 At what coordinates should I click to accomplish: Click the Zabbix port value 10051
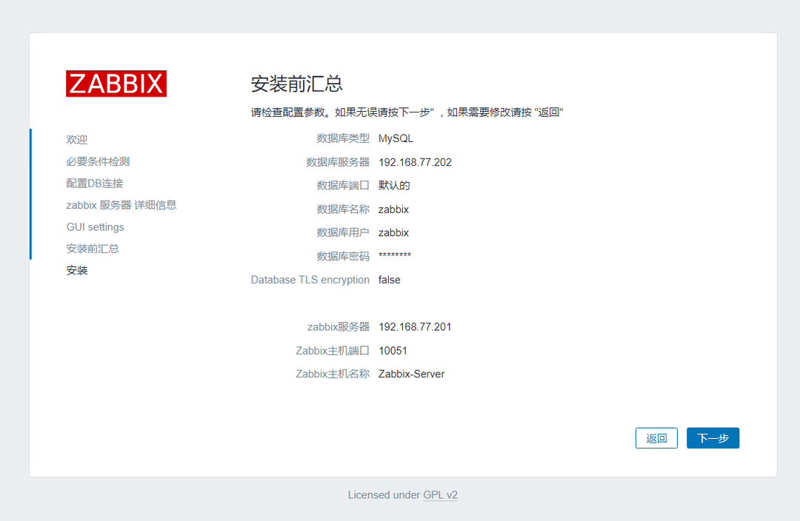393,351
